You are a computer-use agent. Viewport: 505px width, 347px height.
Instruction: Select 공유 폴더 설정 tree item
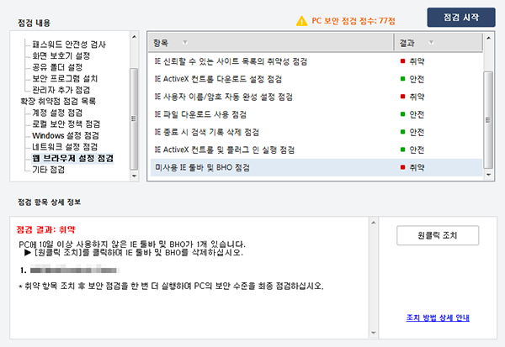(x=57, y=67)
